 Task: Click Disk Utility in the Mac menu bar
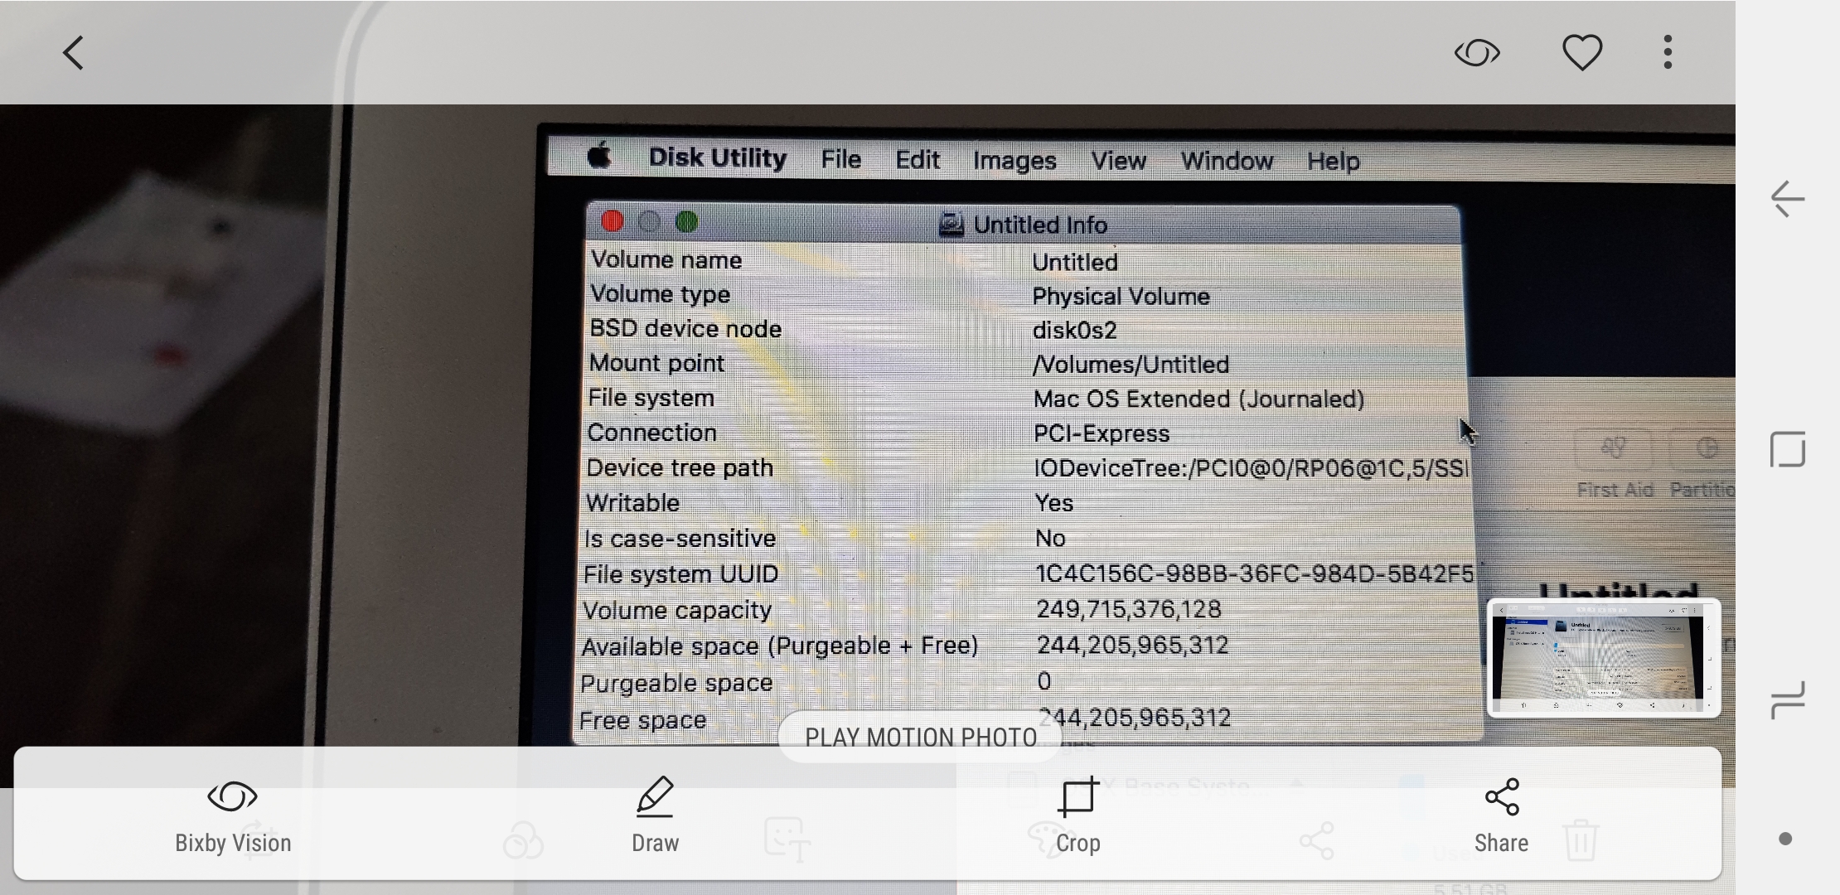[717, 158]
